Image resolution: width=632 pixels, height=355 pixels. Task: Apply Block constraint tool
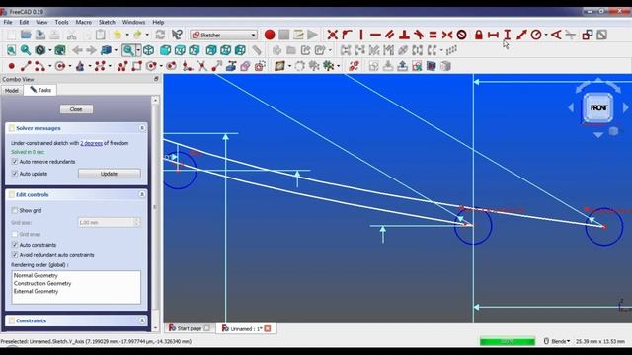pos(461,35)
